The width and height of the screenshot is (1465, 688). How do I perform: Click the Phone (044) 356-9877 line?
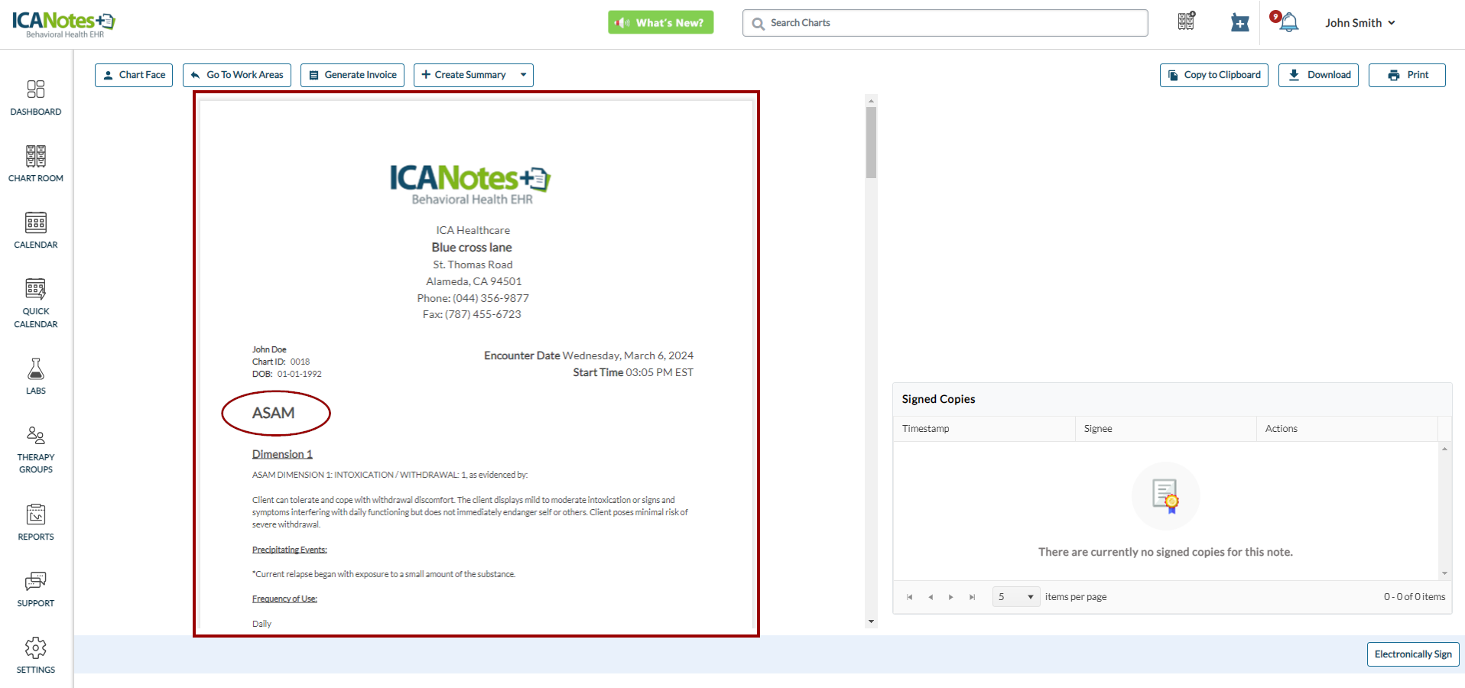pos(473,298)
